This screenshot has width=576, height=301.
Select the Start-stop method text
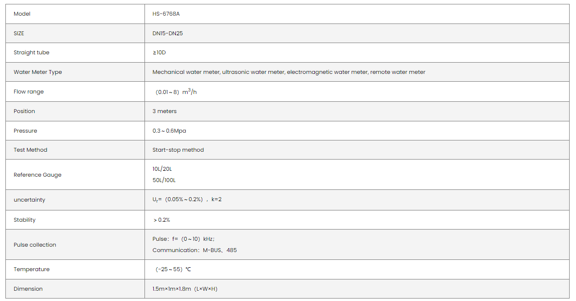click(x=178, y=150)
